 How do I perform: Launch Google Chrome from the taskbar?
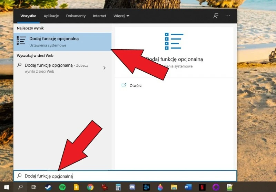(90, 187)
